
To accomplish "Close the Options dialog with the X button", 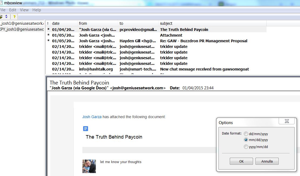I will (x=286, y=121).
